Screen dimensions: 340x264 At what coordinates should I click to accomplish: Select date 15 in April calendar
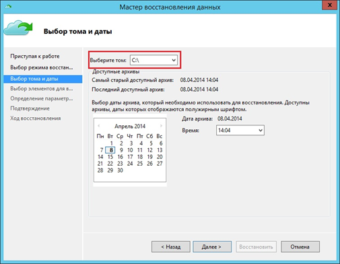point(110,157)
